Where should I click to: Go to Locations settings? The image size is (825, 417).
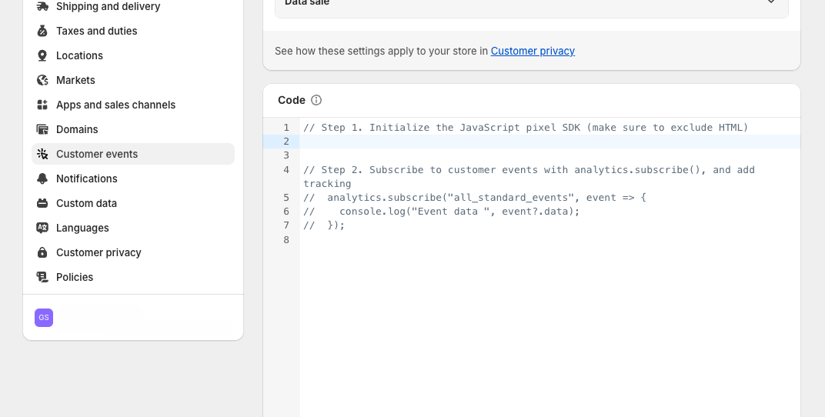133,55
